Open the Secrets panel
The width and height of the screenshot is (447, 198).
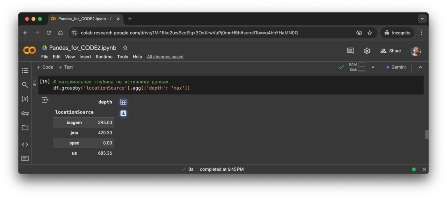[25, 113]
